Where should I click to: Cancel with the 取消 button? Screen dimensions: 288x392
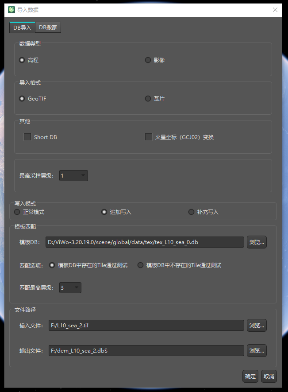click(x=269, y=376)
